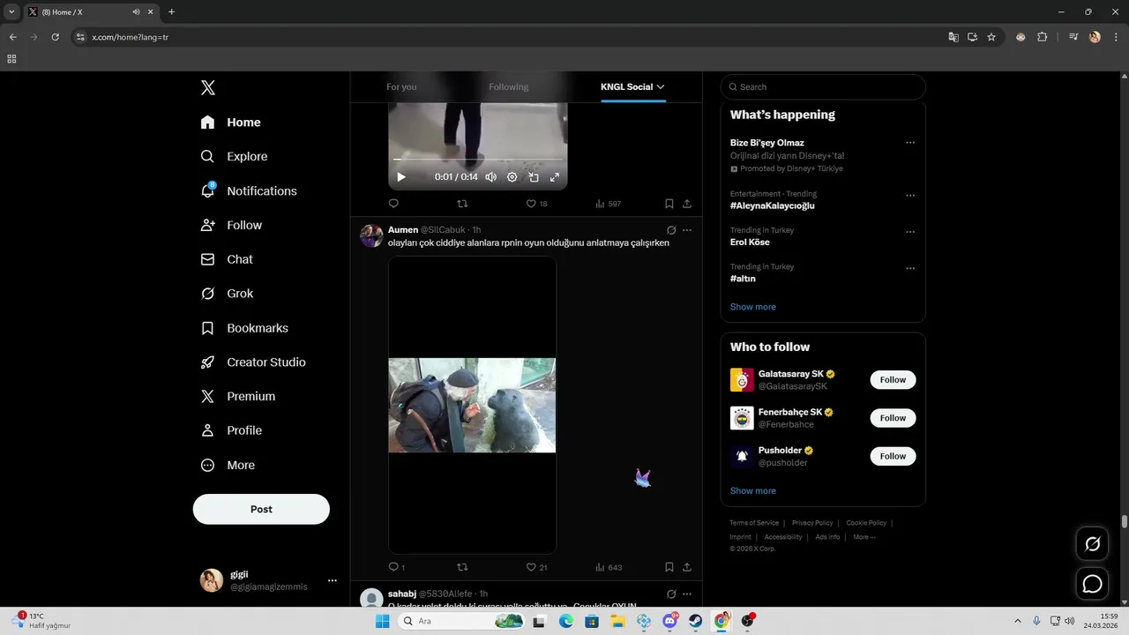The image size is (1129, 635).
Task: Click Grok icon on sahabj's post
Action: 671,594
